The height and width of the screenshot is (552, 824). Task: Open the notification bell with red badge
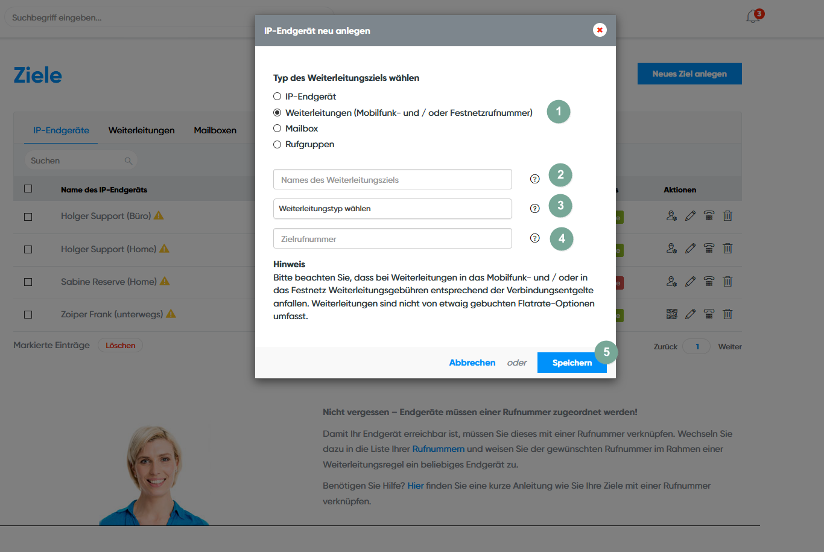753,16
